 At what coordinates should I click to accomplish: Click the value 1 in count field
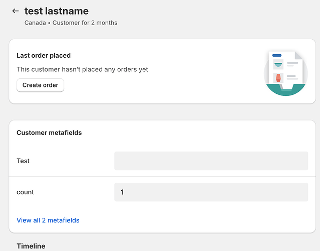(122, 192)
